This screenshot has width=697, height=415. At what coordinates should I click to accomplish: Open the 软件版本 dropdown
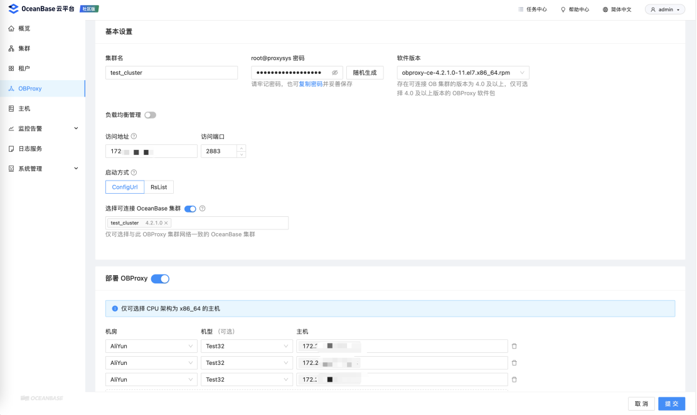tap(463, 73)
